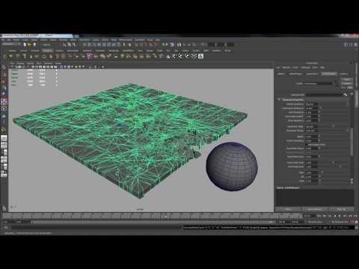The image size is (359, 269).
Task: Click the Save Scene icon on the status line
Action: (x=34, y=45)
